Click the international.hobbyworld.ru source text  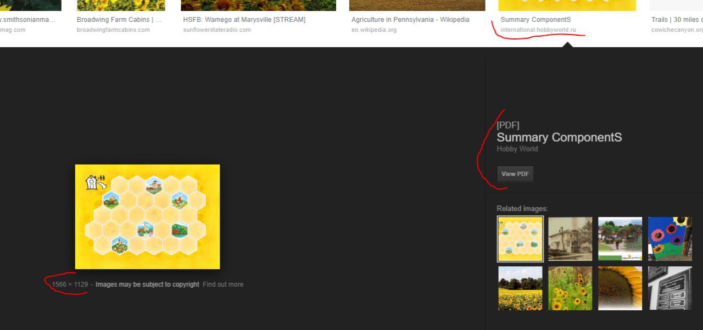[538, 30]
